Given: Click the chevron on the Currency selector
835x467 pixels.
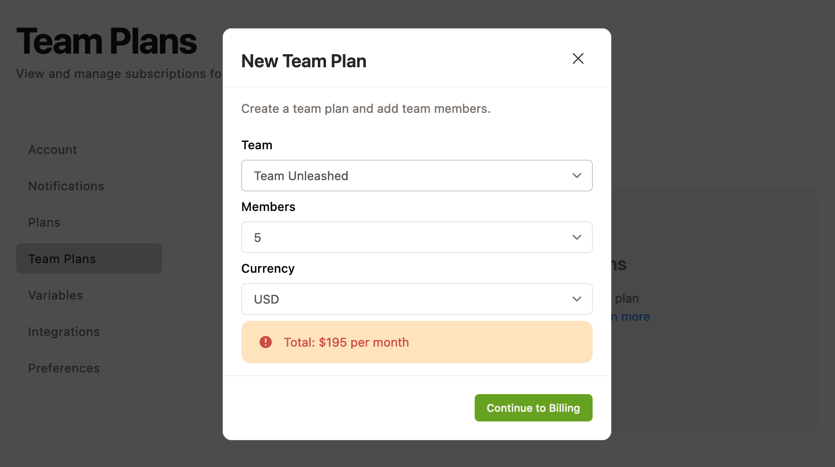Looking at the screenshot, I should click(576, 299).
